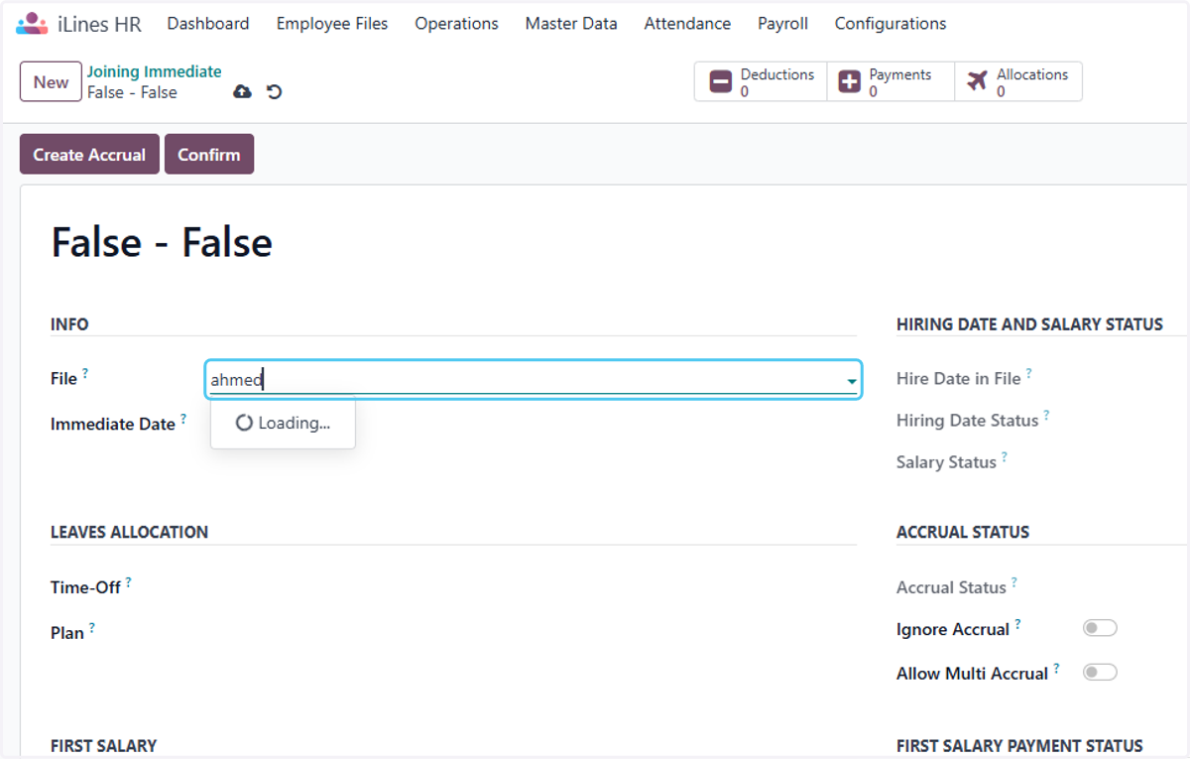The image size is (1190, 759).
Task: Show help tooltip next to File label
Action: [85, 373]
